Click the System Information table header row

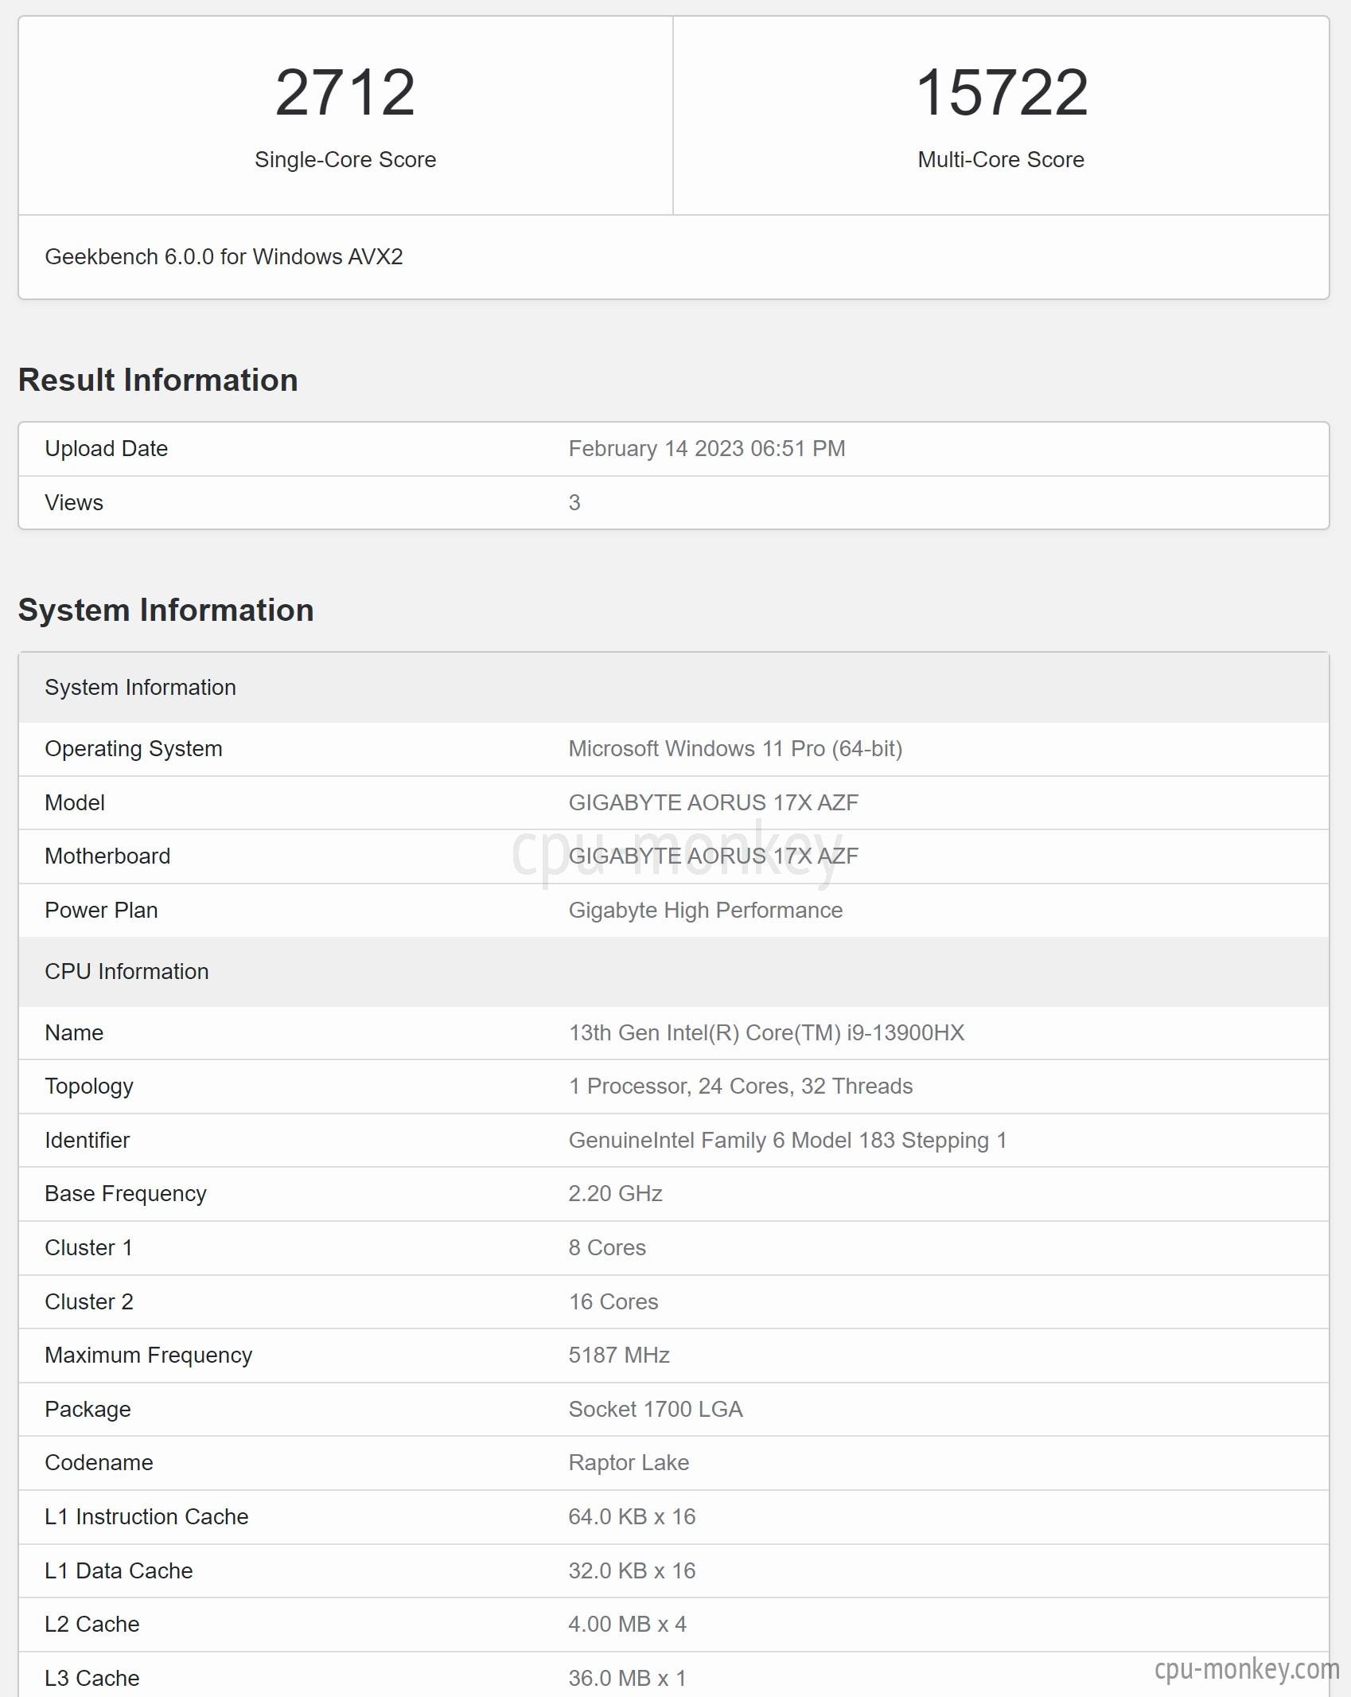674,688
